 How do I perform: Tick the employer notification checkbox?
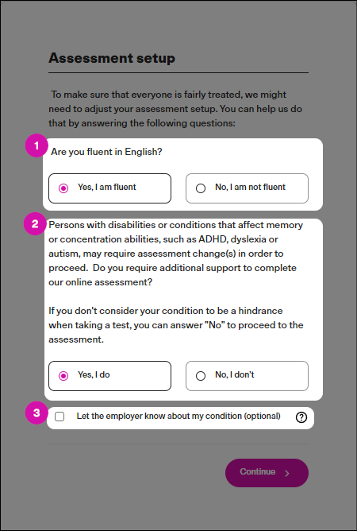tap(59, 417)
